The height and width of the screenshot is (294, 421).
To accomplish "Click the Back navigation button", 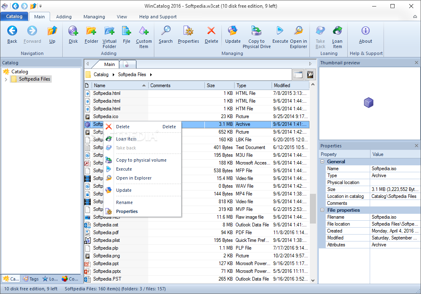I will pyautogui.click(x=12, y=34).
